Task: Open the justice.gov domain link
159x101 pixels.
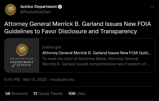Action: [x=52, y=47]
